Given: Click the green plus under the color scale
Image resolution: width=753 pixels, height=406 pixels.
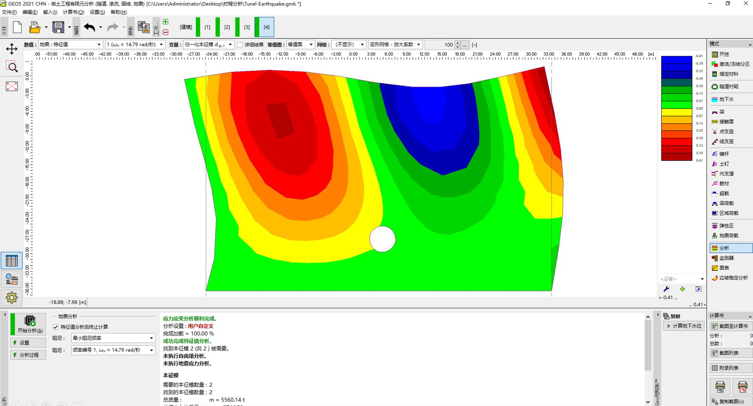Looking at the screenshot, I should [682, 289].
